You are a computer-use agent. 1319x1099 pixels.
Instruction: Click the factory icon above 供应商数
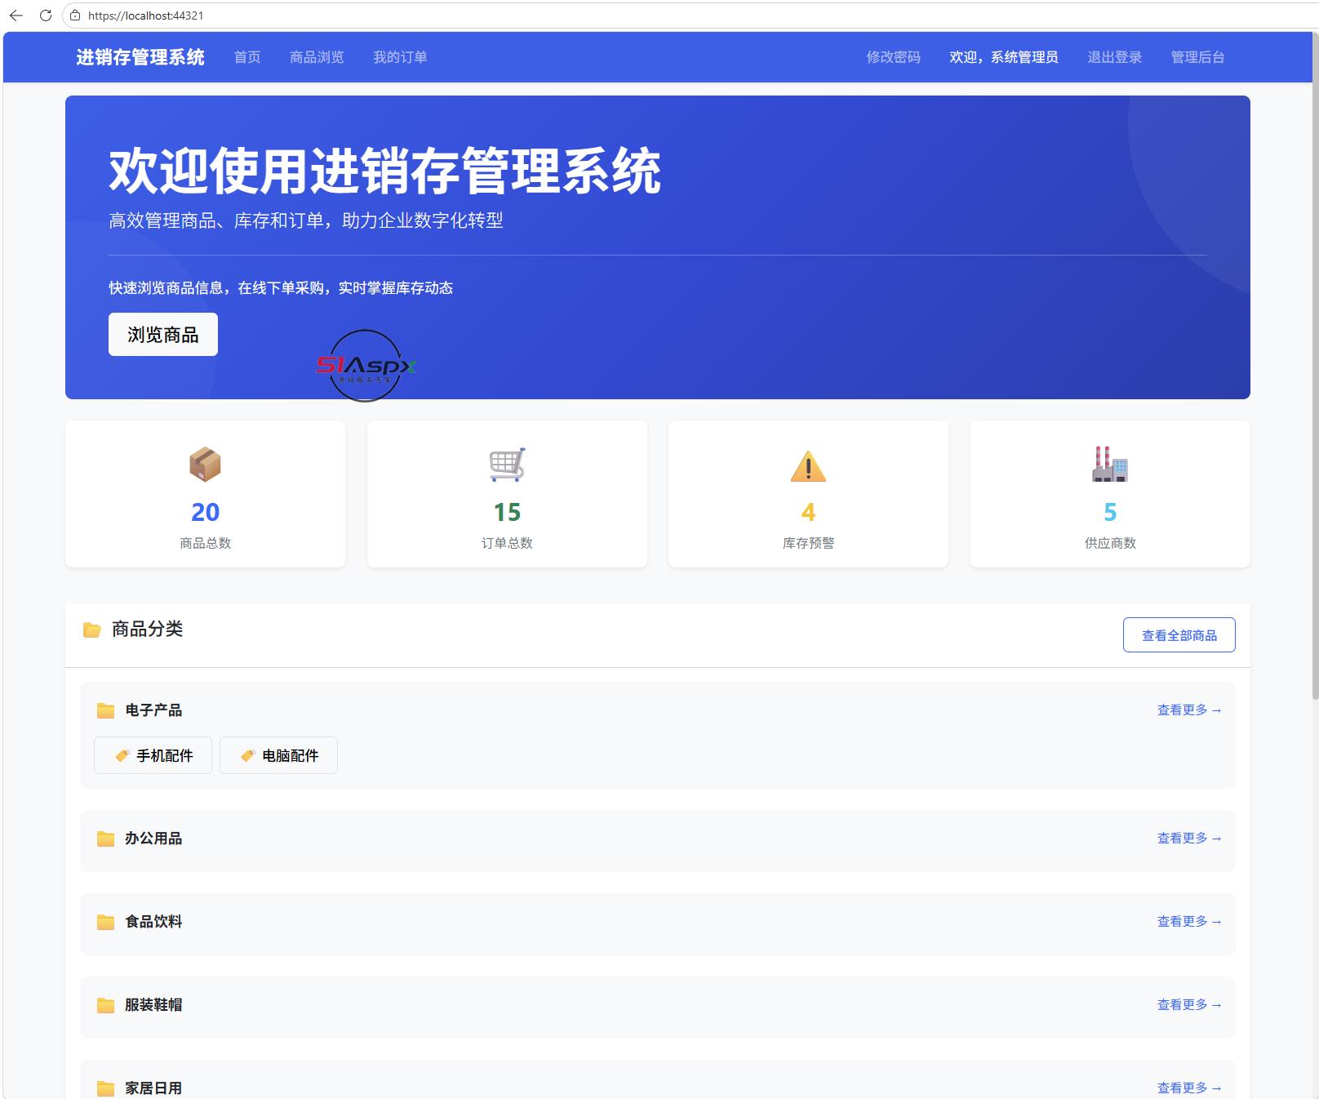coord(1110,464)
